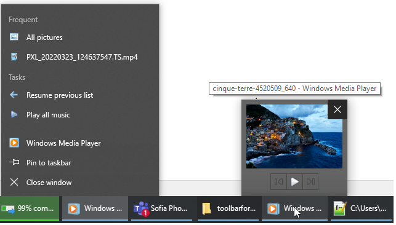The image size is (396, 225).
Task: Open the toolbarfor... folder taskbar button
Action: 228,208
